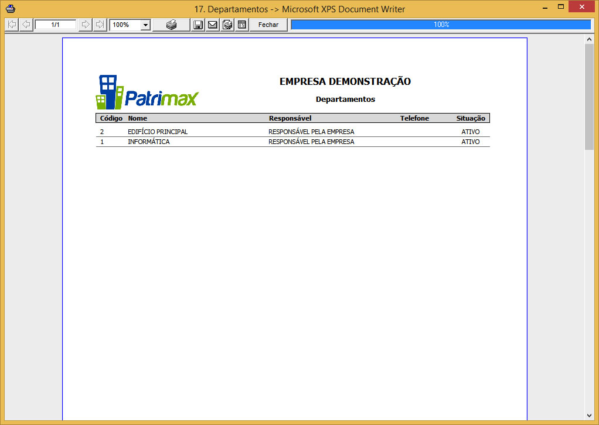Click the scroll down arrow
The width and height of the screenshot is (599, 425).
pyautogui.click(x=589, y=416)
